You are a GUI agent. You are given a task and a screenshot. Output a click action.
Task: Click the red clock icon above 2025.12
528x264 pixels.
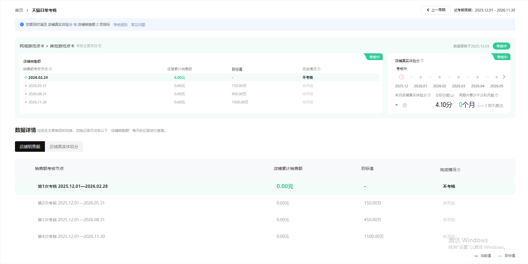click(402, 77)
